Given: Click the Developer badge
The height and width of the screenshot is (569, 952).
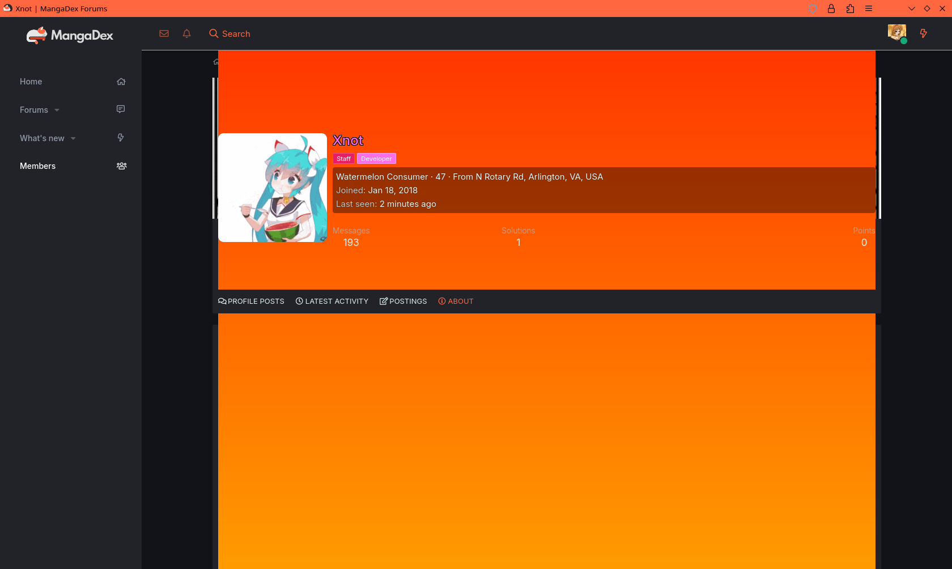Looking at the screenshot, I should tap(376, 159).
